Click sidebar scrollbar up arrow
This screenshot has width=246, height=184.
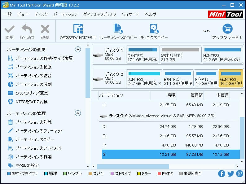88,45
